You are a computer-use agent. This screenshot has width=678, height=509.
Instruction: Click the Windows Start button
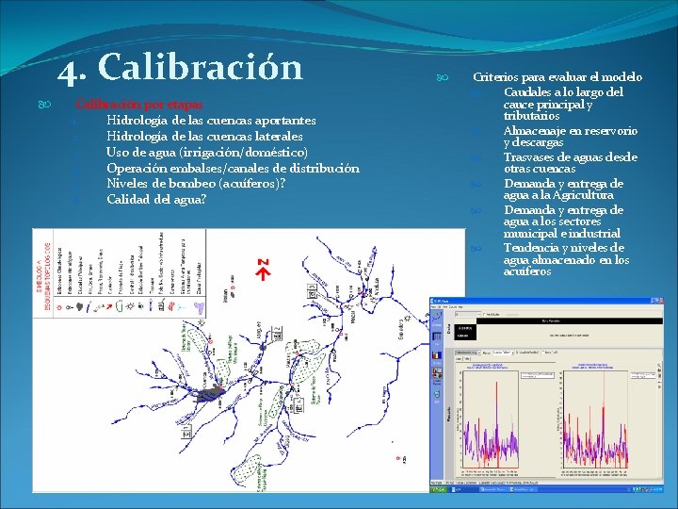pyautogui.click(x=439, y=489)
